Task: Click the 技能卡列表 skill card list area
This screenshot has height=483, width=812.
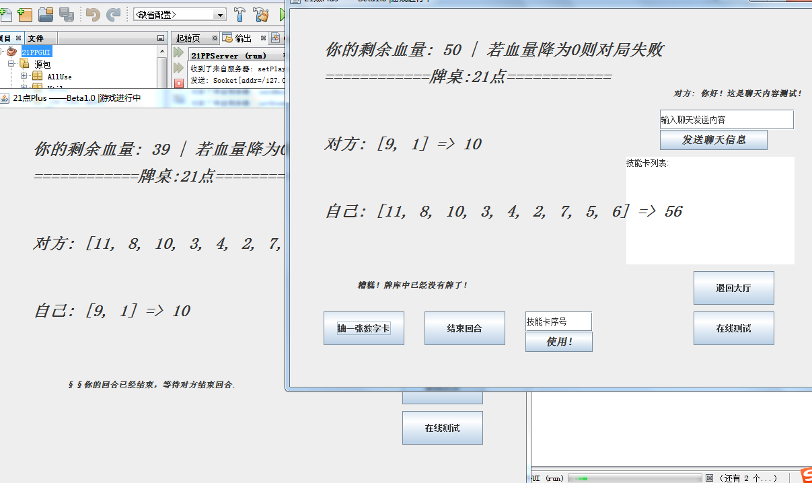Action: [x=710, y=211]
